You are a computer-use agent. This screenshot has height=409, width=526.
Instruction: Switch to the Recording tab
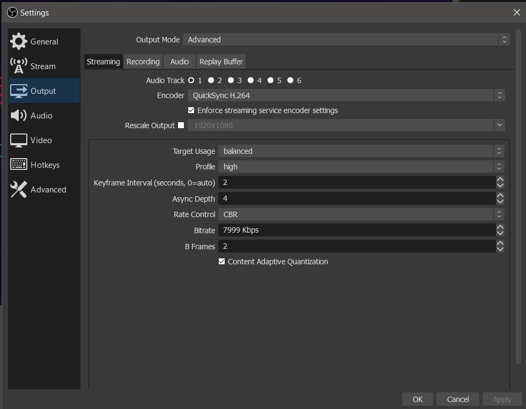click(x=143, y=62)
